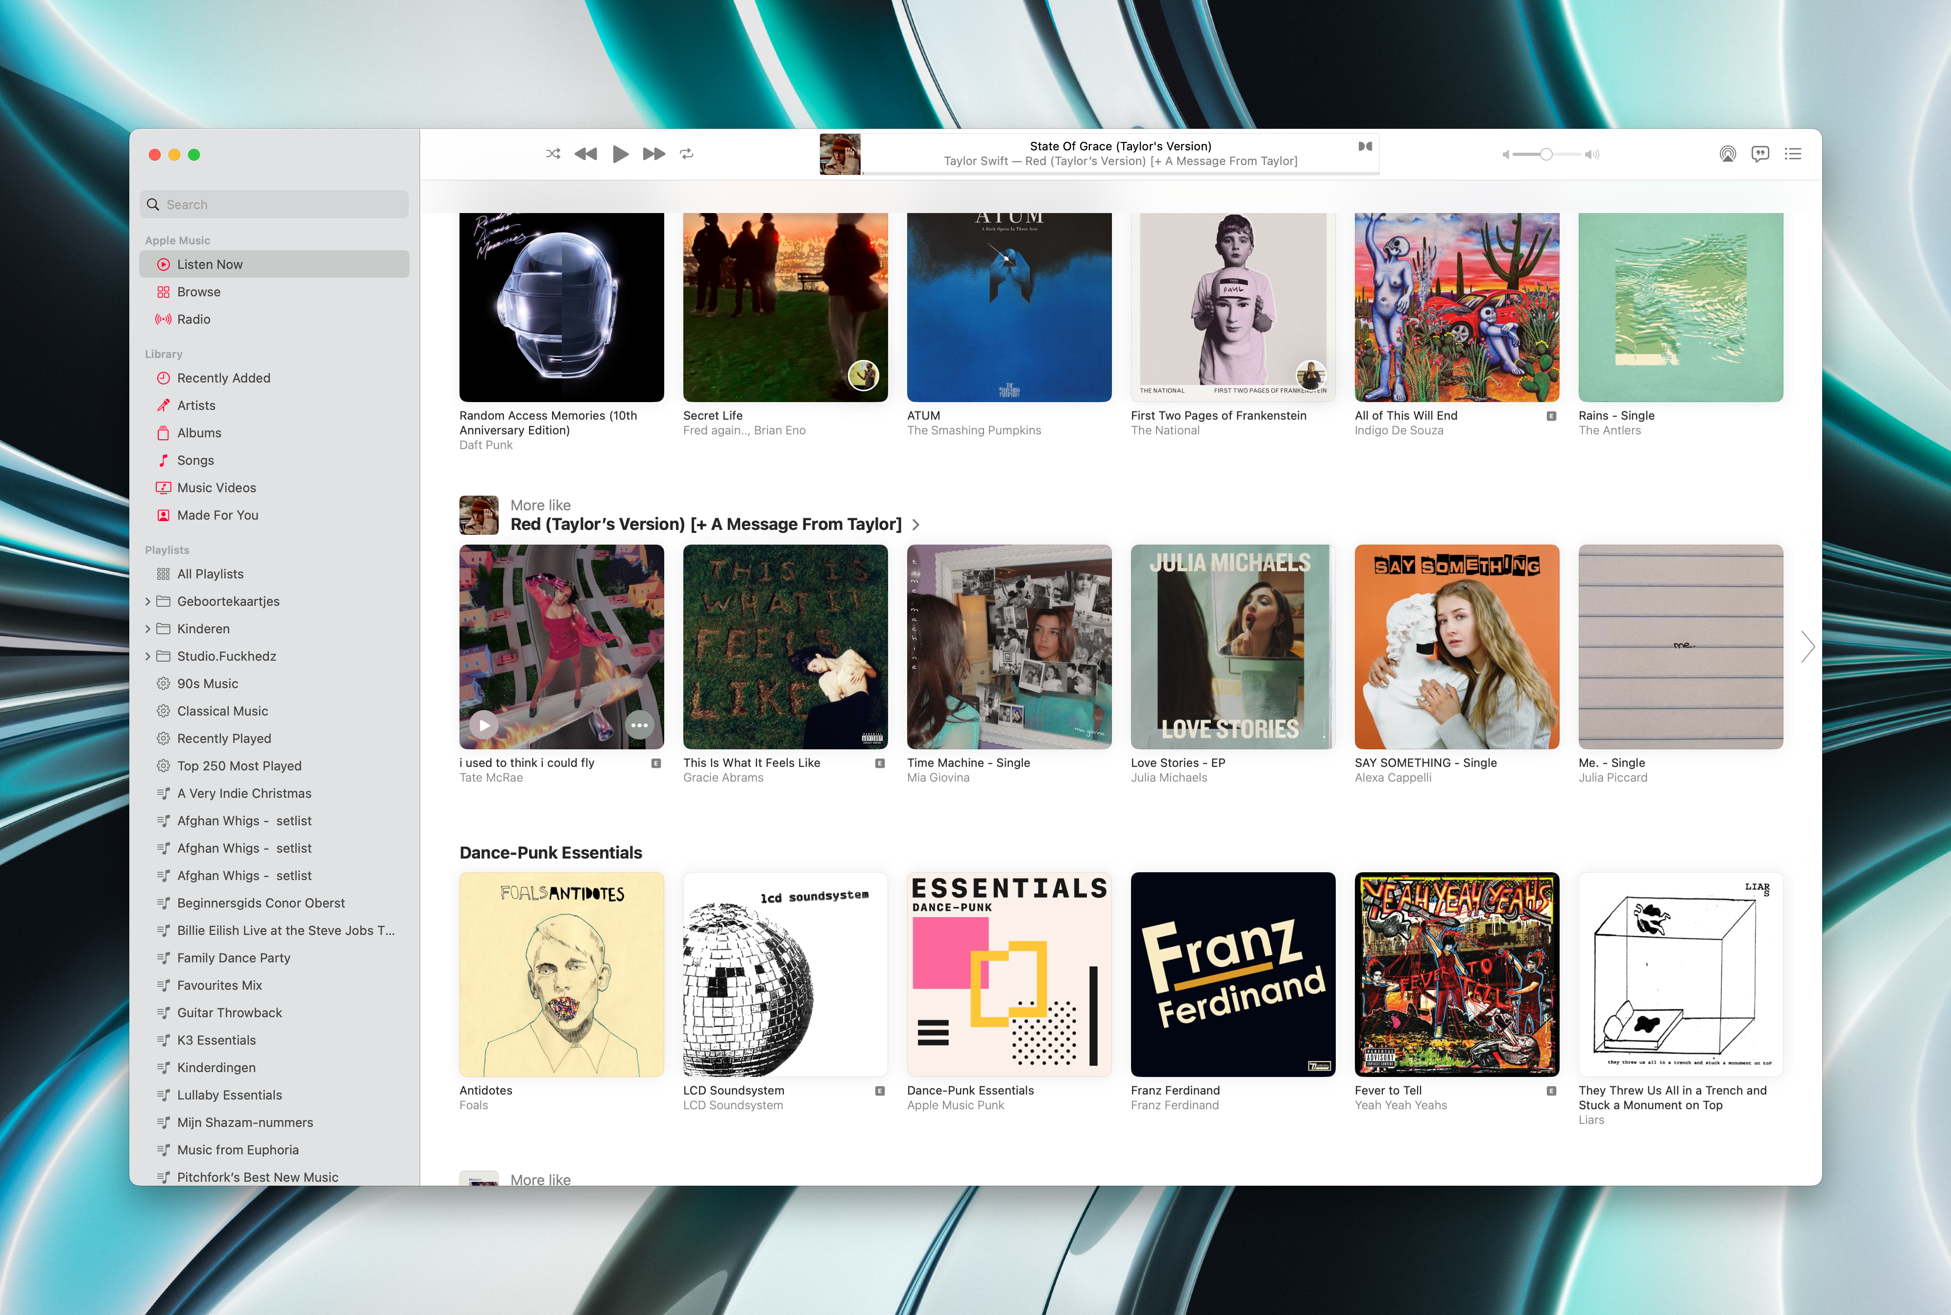Screen dimensions: 1951x1315
Task: Open 90s Music smart playlist
Action: pos(274,684)
